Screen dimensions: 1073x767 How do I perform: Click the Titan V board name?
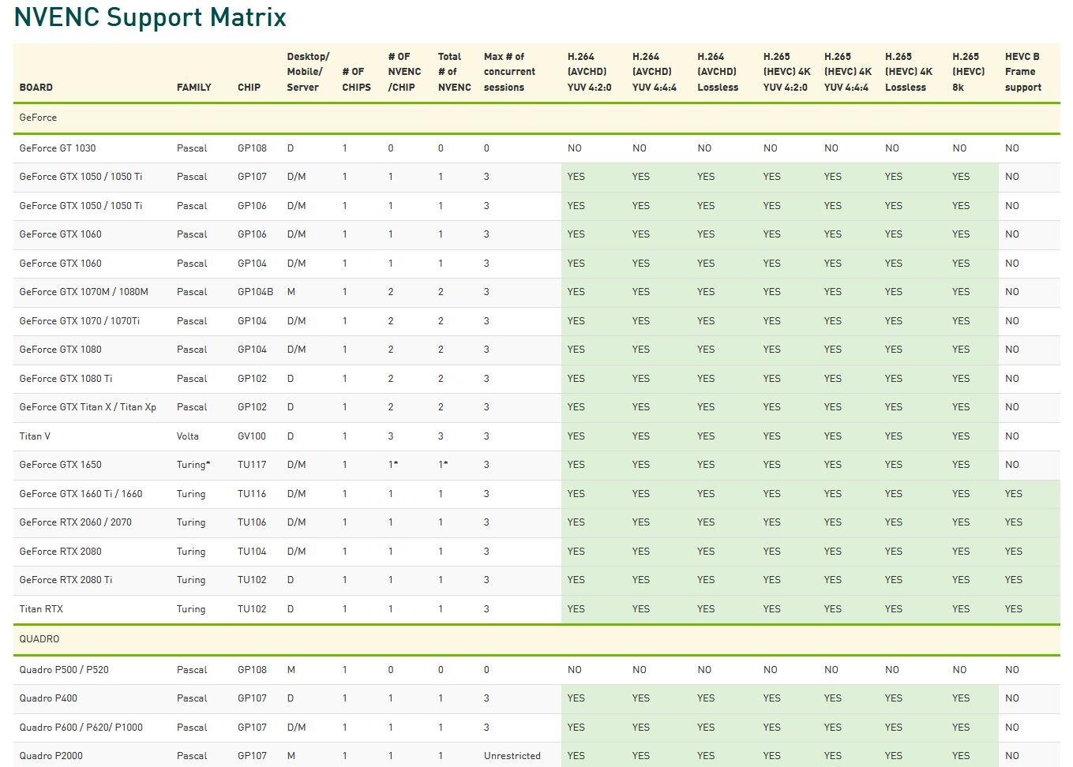35,436
